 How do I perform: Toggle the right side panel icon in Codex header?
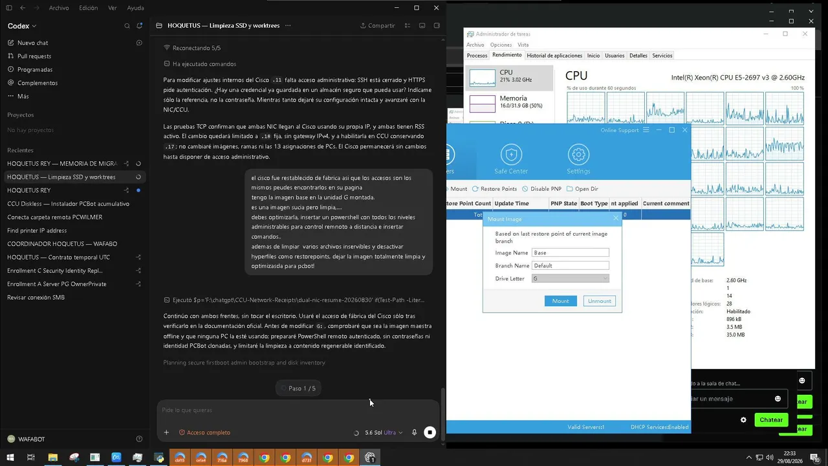[437, 26]
